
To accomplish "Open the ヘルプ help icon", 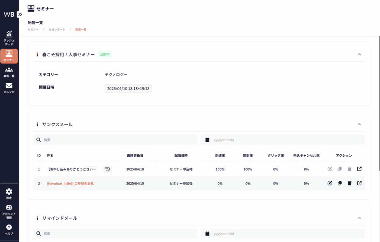I will tap(9, 229).
